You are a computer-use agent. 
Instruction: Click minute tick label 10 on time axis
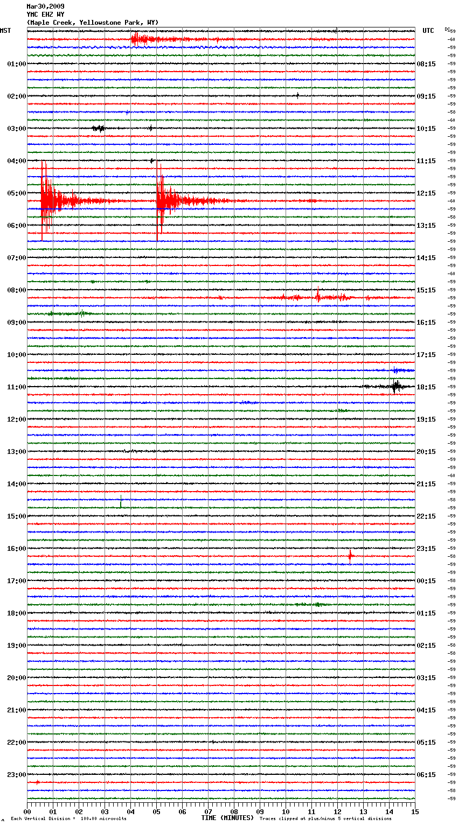pyautogui.click(x=286, y=811)
